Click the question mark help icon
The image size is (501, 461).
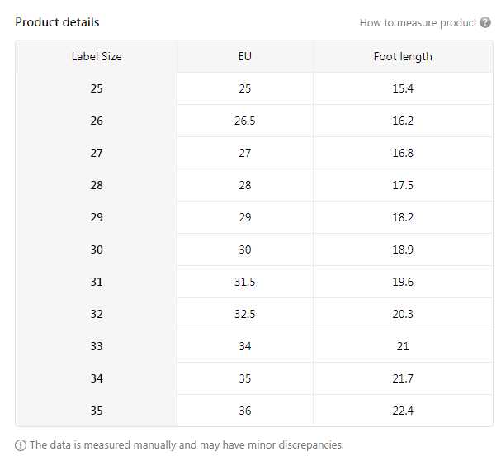coord(485,22)
